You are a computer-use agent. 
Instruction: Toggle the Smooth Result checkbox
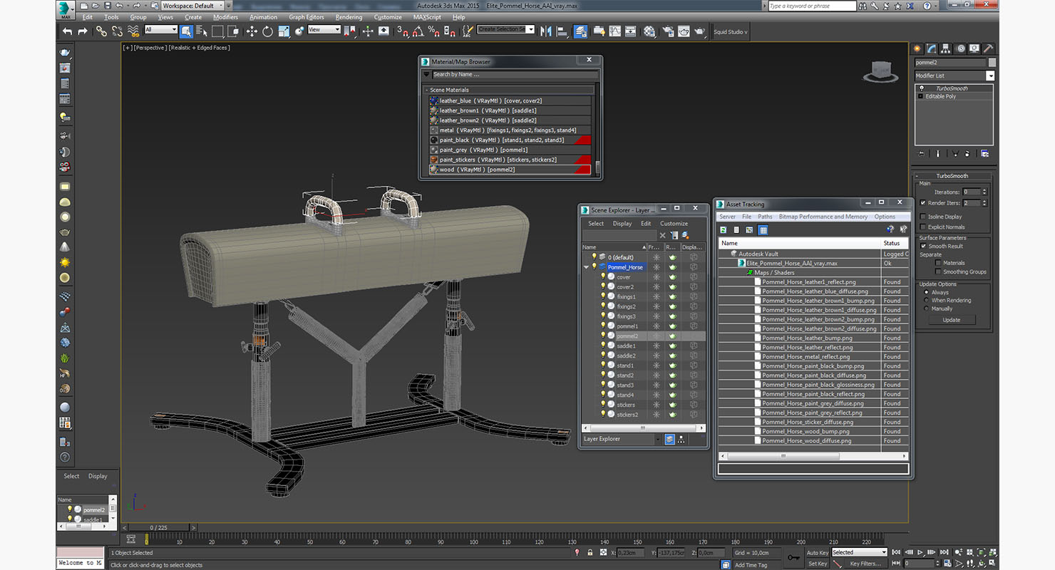pyautogui.click(x=923, y=247)
